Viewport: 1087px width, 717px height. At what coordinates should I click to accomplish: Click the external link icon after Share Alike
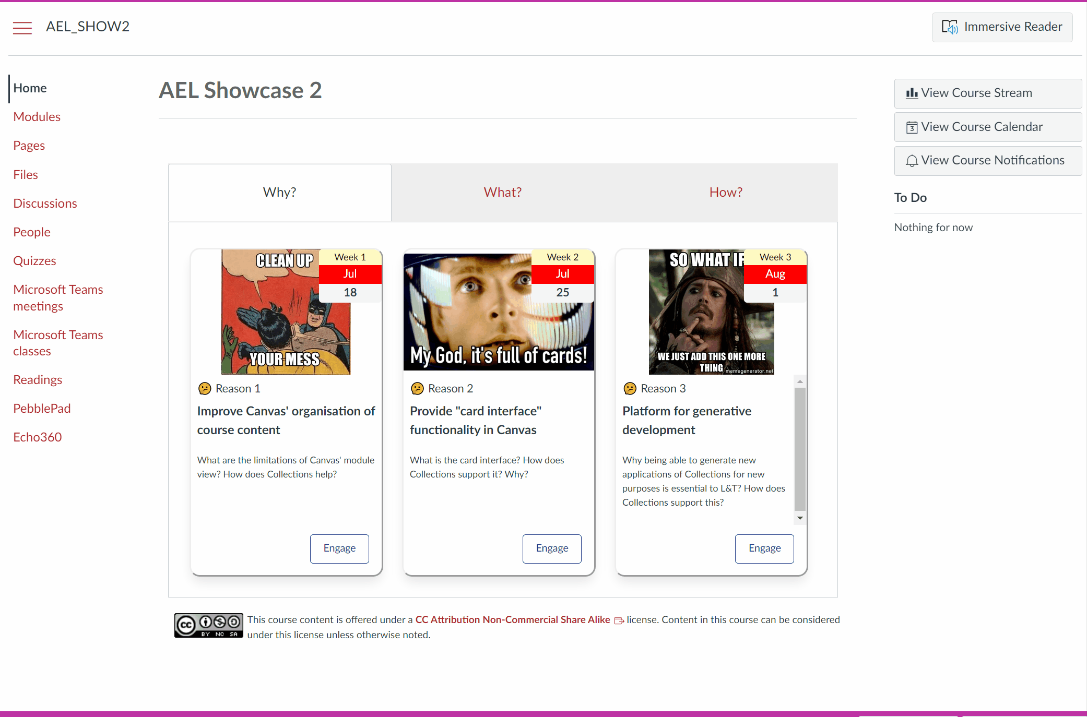(x=619, y=620)
